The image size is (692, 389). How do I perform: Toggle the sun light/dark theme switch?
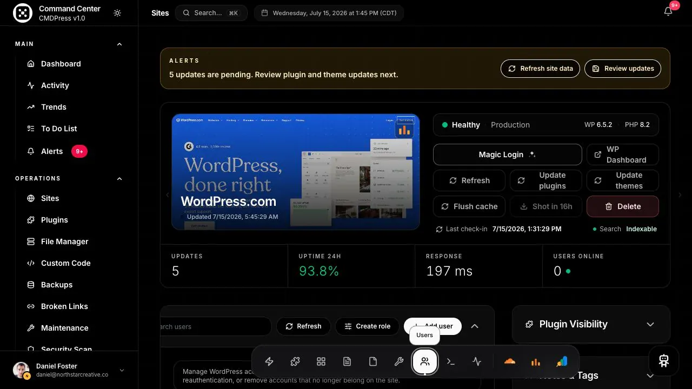click(117, 13)
